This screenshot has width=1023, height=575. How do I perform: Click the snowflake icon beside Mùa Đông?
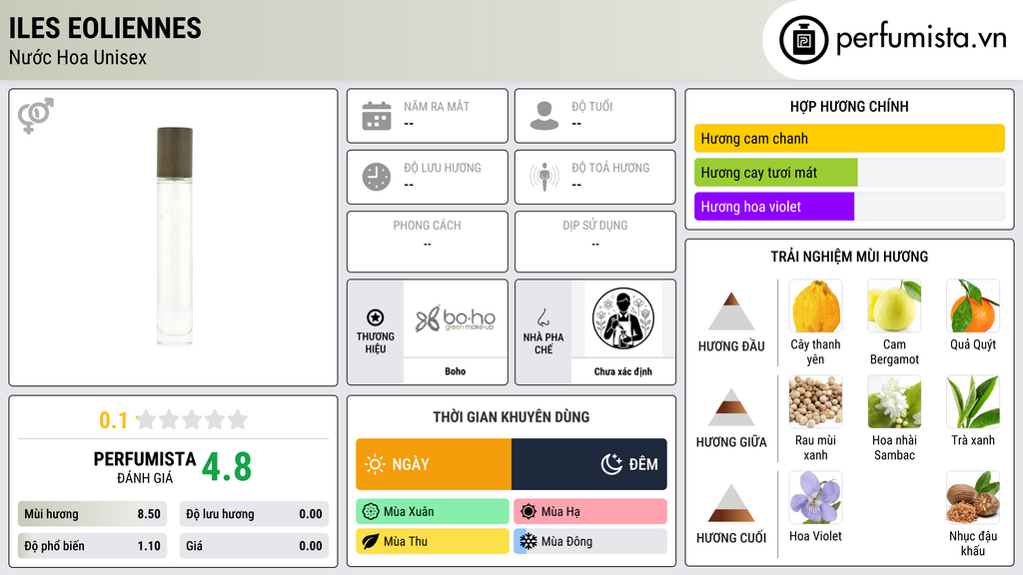tap(528, 541)
